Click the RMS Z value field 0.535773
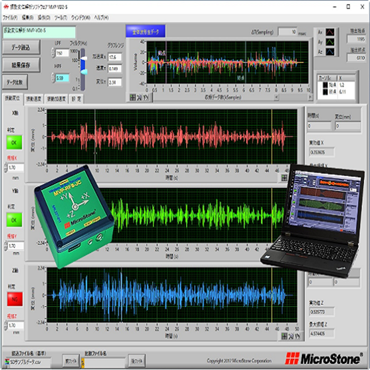Image resolution: width=370 pixels, height=370 pixels. pyautogui.click(x=321, y=312)
